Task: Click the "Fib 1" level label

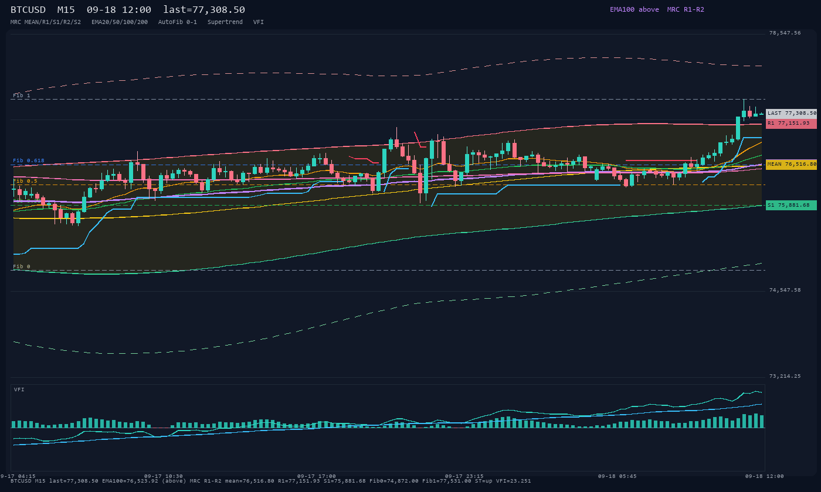Action: click(x=22, y=95)
